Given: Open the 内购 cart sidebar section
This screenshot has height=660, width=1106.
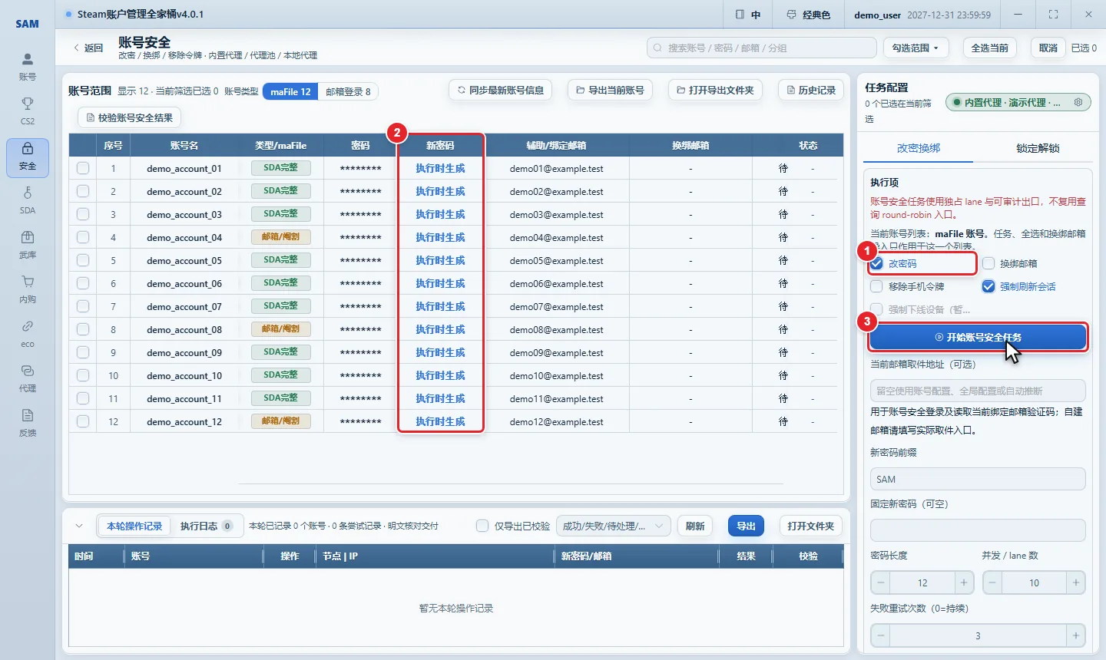Looking at the screenshot, I should tap(28, 289).
